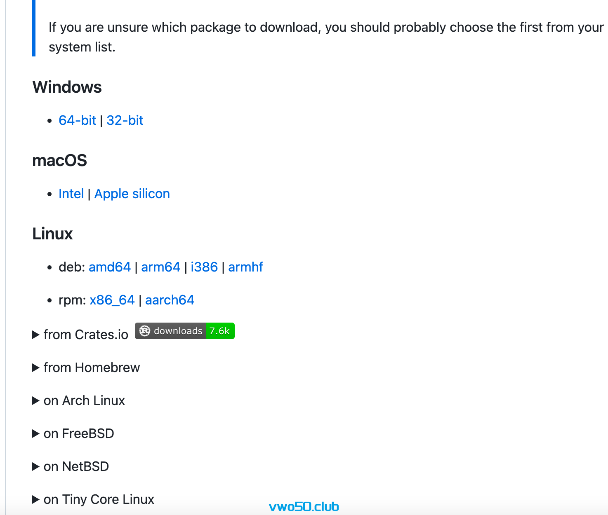This screenshot has width=608, height=515.
Task: Download the x86_64 rpm package
Action: click(x=112, y=300)
